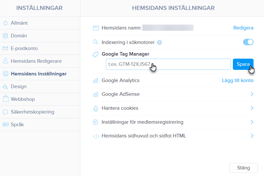Image resolution: width=264 pixels, height=176 pixels.
Task: Expand Google AdSense with its chevron arrow
Action: pos(252,94)
